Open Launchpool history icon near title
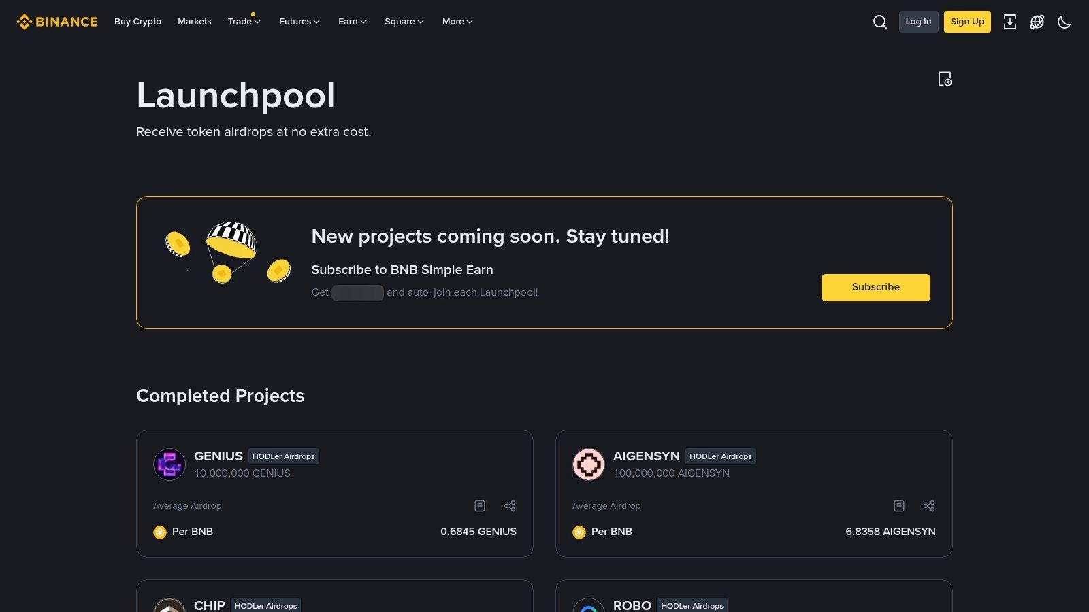Image resolution: width=1089 pixels, height=612 pixels. 945,79
